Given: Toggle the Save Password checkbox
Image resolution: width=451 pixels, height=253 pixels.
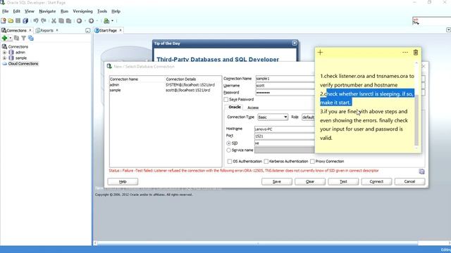Looking at the screenshot, I should point(226,100).
